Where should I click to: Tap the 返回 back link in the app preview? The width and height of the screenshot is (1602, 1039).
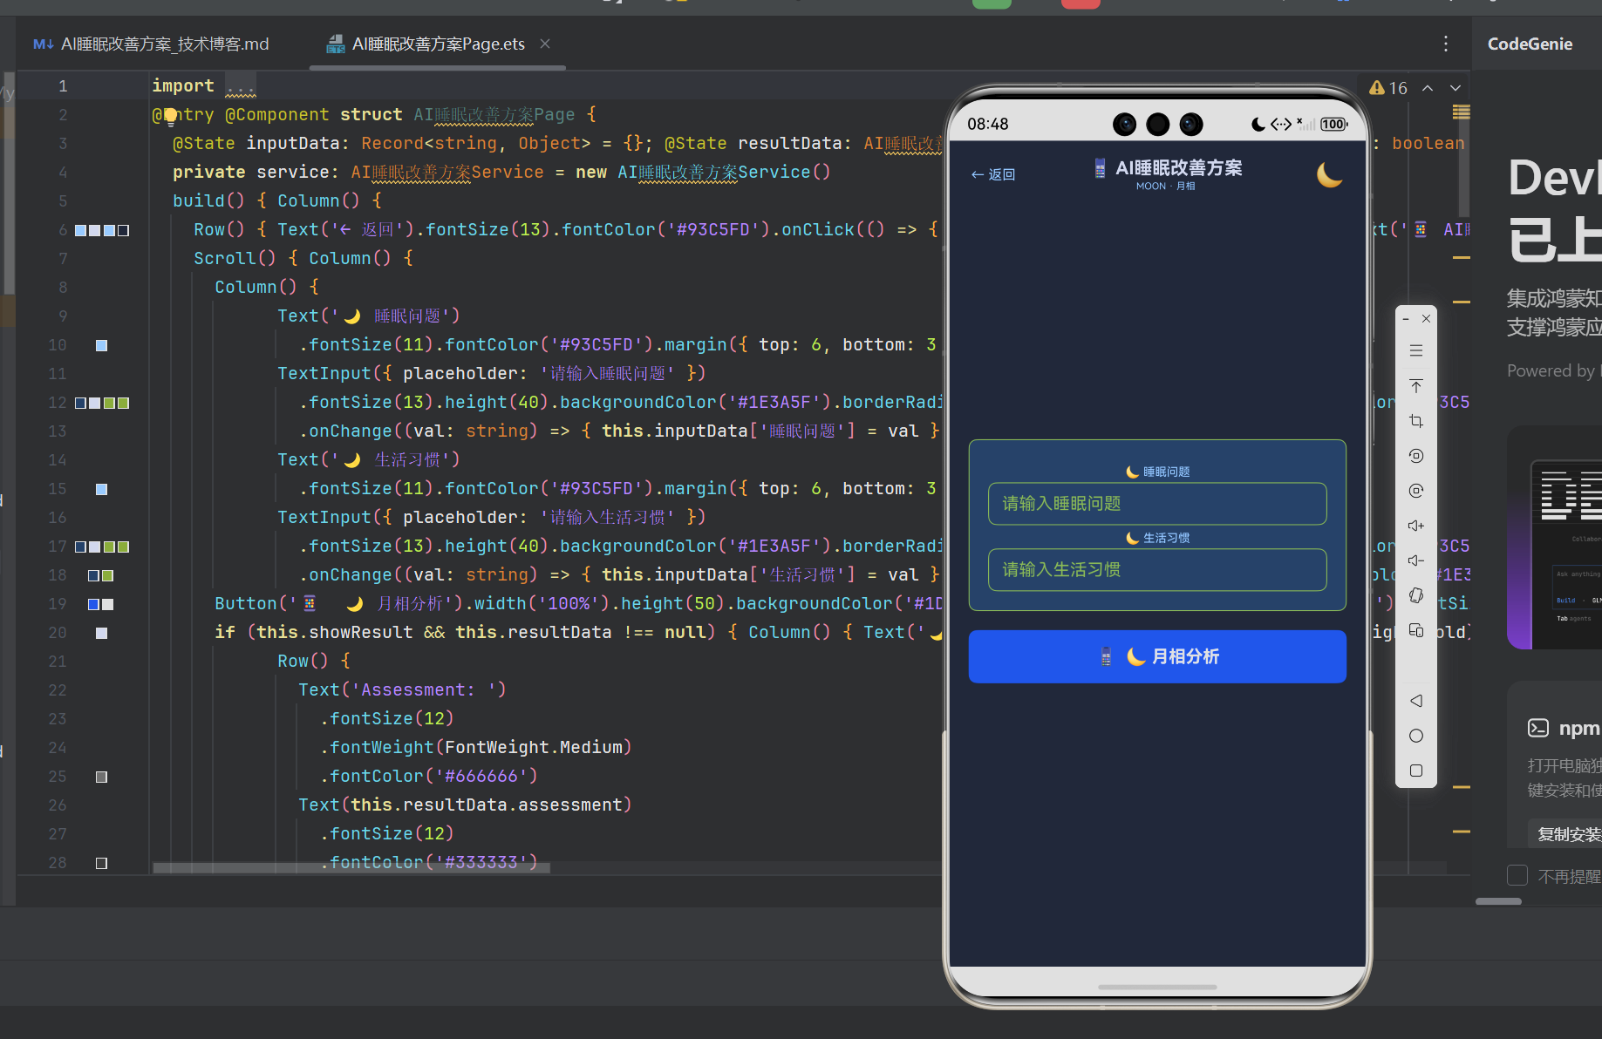tap(993, 174)
